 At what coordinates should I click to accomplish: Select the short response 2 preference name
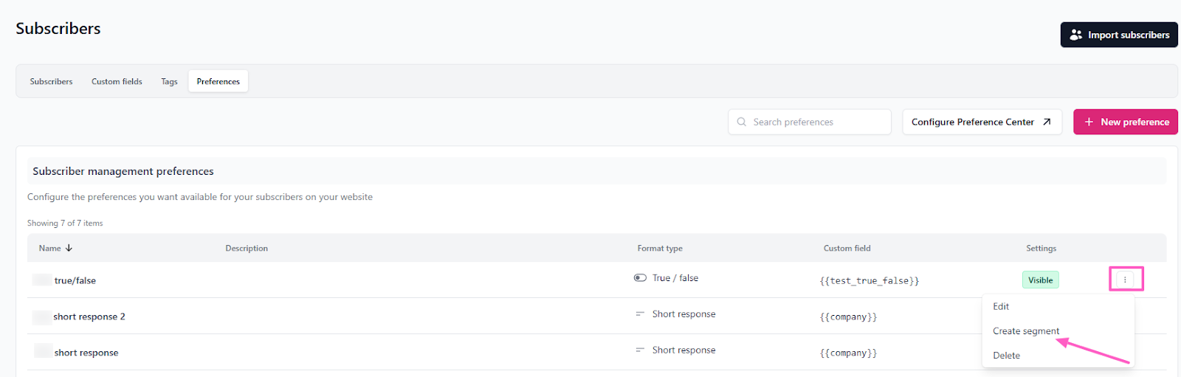[89, 317]
